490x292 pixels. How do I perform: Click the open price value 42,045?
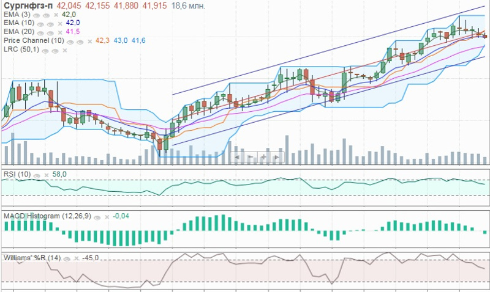click(69, 5)
